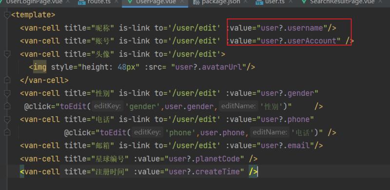Click toEdit call on the phone line
Viewport: 390px width, 190px height.
point(114,133)
